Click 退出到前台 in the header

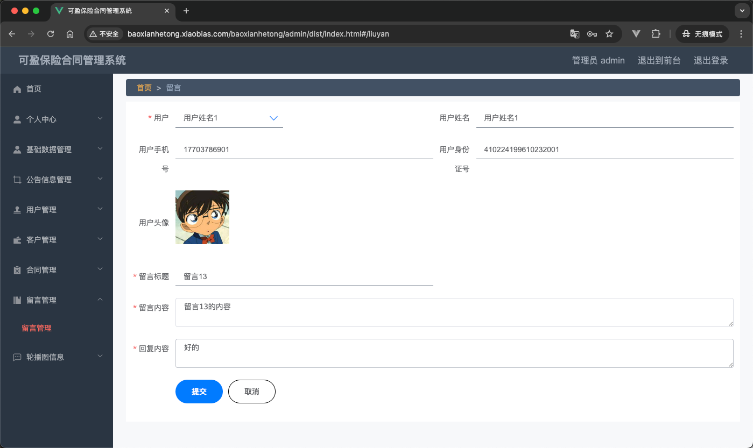[x=659, y=61]
